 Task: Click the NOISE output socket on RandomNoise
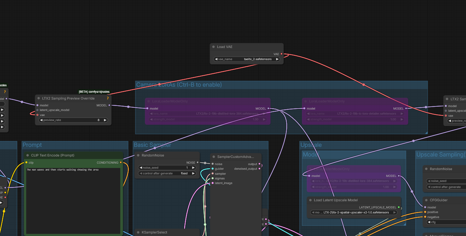click(x=197, y=163)
